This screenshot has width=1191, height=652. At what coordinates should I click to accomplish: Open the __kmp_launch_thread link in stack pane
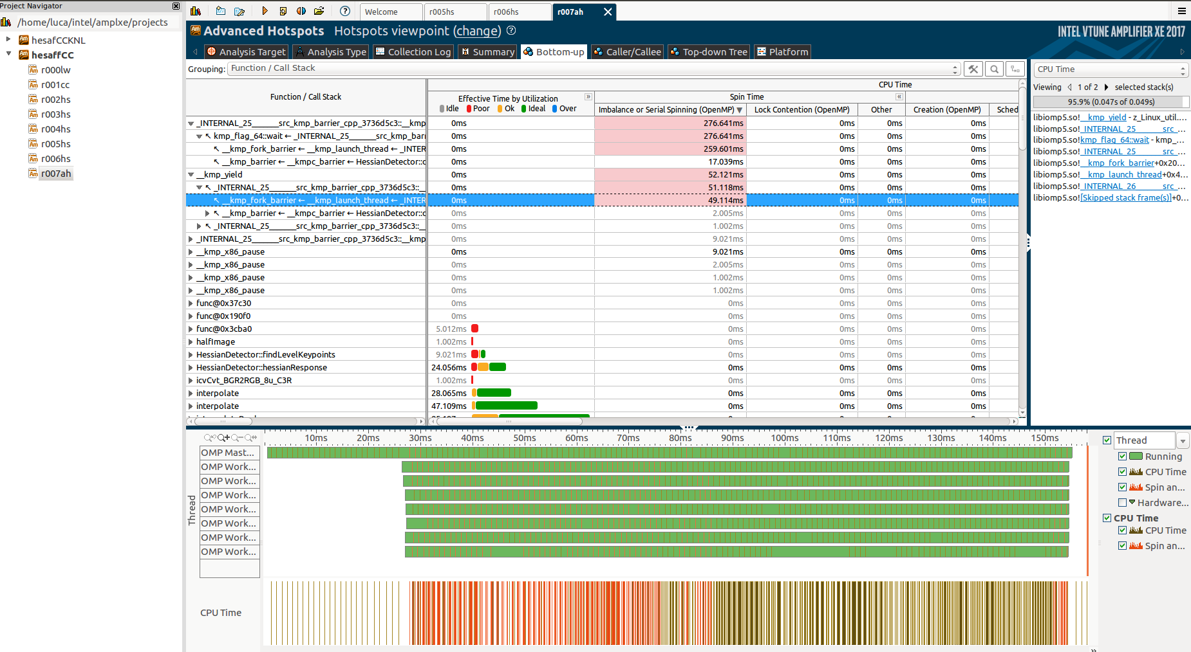tap(1121, 174)
